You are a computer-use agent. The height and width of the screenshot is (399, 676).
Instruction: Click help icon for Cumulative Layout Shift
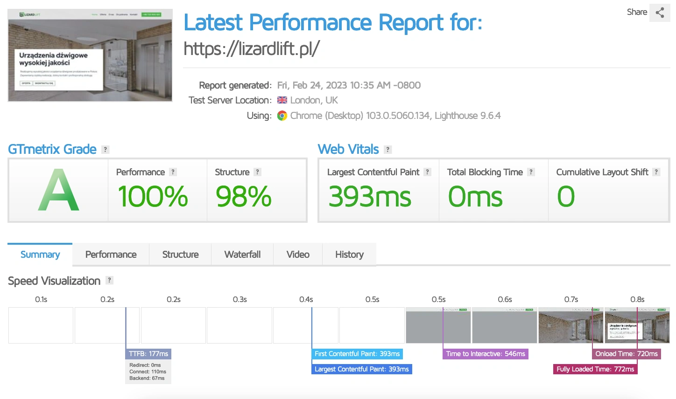(656, 172)
